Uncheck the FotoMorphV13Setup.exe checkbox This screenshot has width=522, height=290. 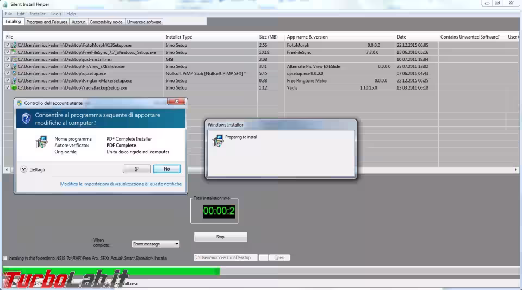pyautogui.click(x=7, y=45)
